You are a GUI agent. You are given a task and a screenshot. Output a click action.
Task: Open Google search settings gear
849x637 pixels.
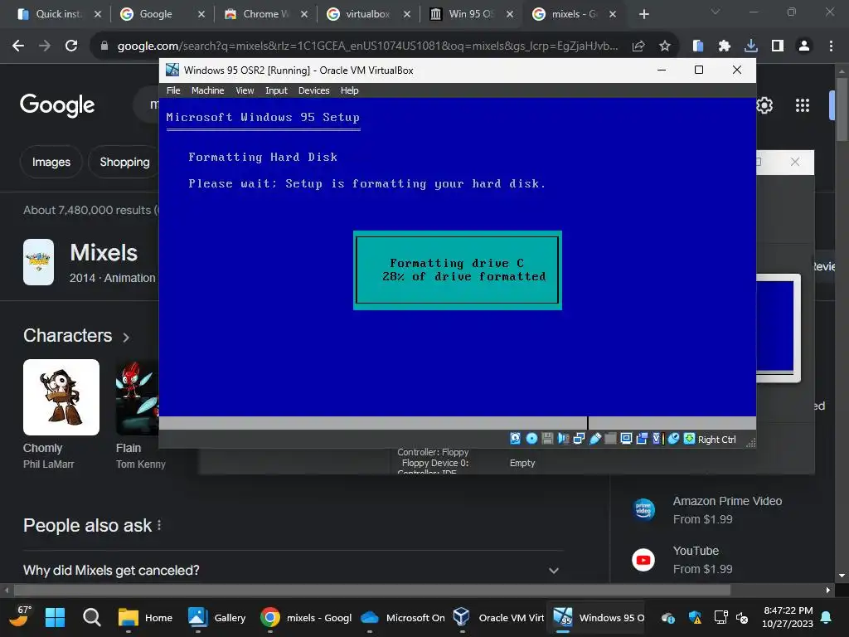[x=764, y=105]
